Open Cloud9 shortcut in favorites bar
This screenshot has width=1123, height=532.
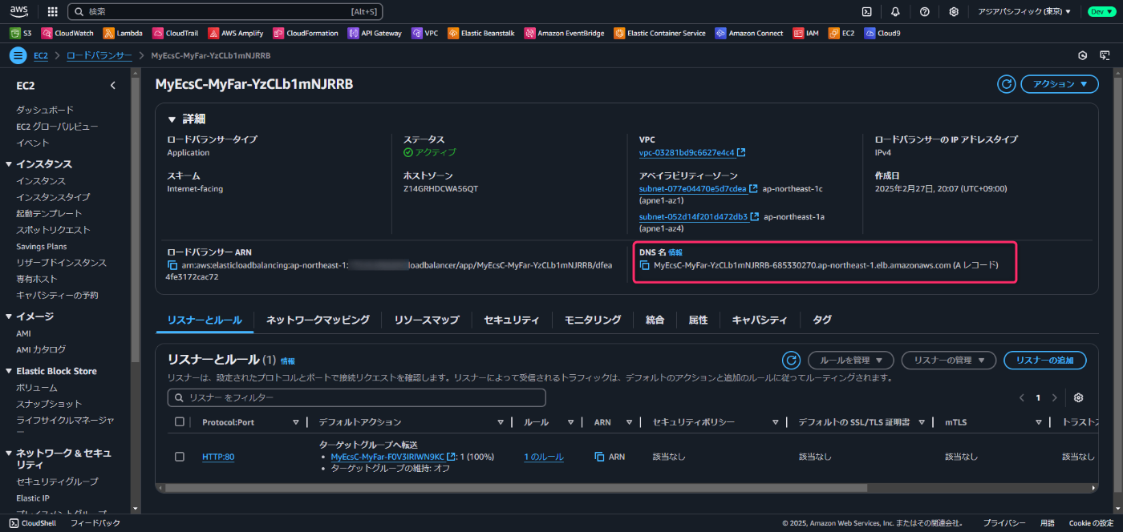pos(882,34)
